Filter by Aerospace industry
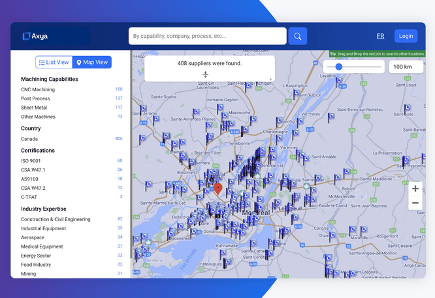The width and height of the screenshot is (435, 298). coord(72,237)
